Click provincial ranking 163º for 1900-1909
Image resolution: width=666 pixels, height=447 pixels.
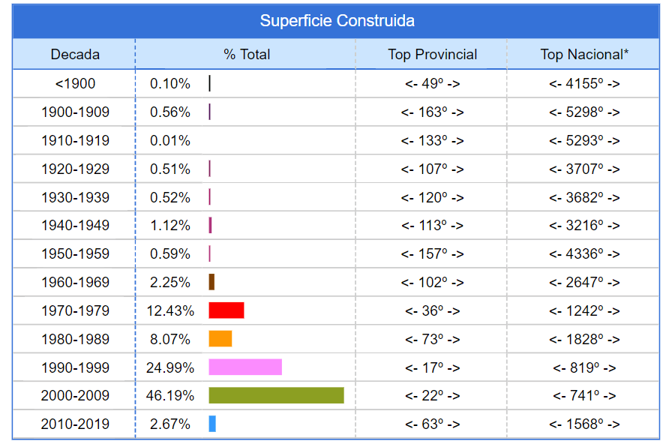coord(432,112)
